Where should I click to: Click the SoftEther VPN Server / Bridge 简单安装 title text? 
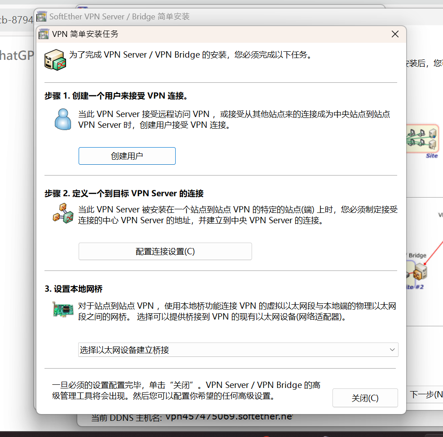[119, 16]
